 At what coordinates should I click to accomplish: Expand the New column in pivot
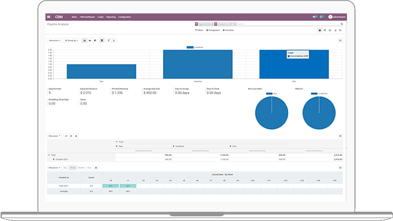click(x=119, y=146)
